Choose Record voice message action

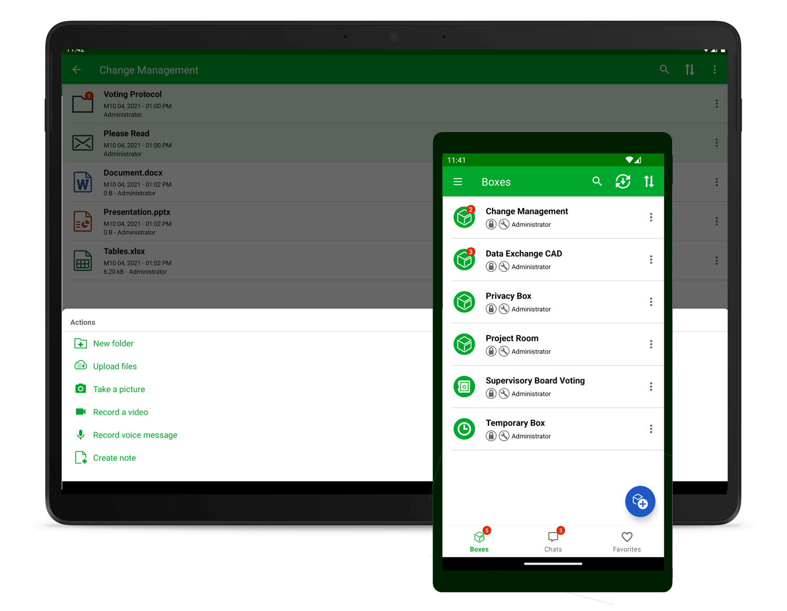point(126,435)
